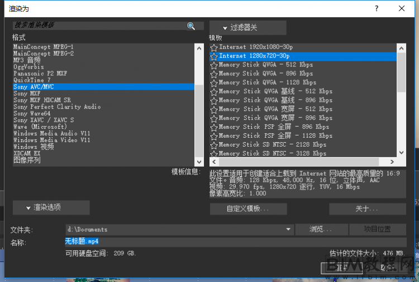Click template list horizontal scroll left arrow
Viewport: 419px width, 282px height.
214,162
